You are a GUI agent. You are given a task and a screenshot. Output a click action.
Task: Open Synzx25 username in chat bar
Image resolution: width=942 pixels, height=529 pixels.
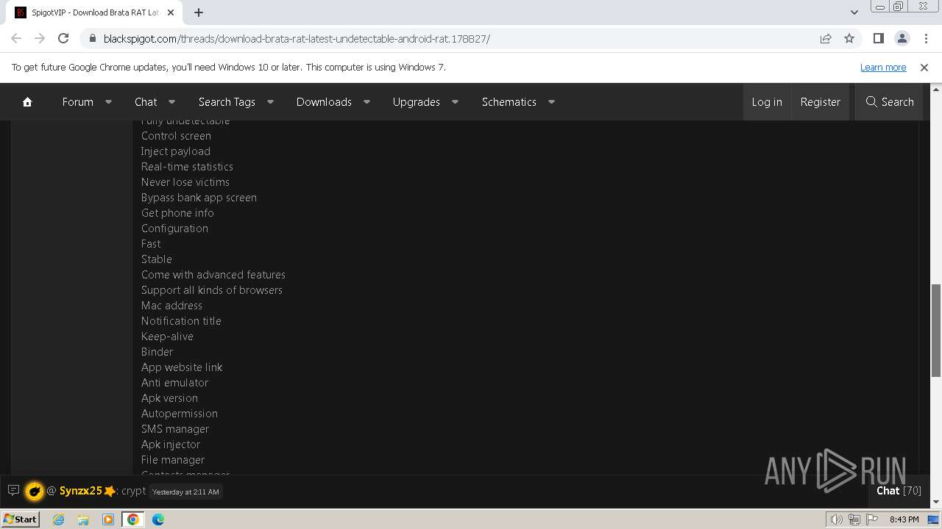pyautogui.click(x=80, y=491)
